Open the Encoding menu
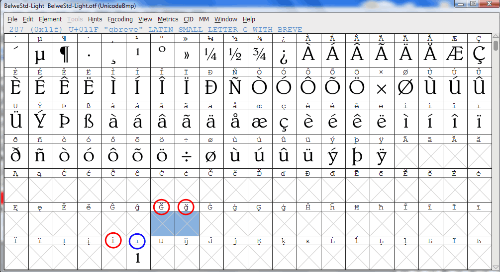The image size is (500, 272). [x=120, y=19]
